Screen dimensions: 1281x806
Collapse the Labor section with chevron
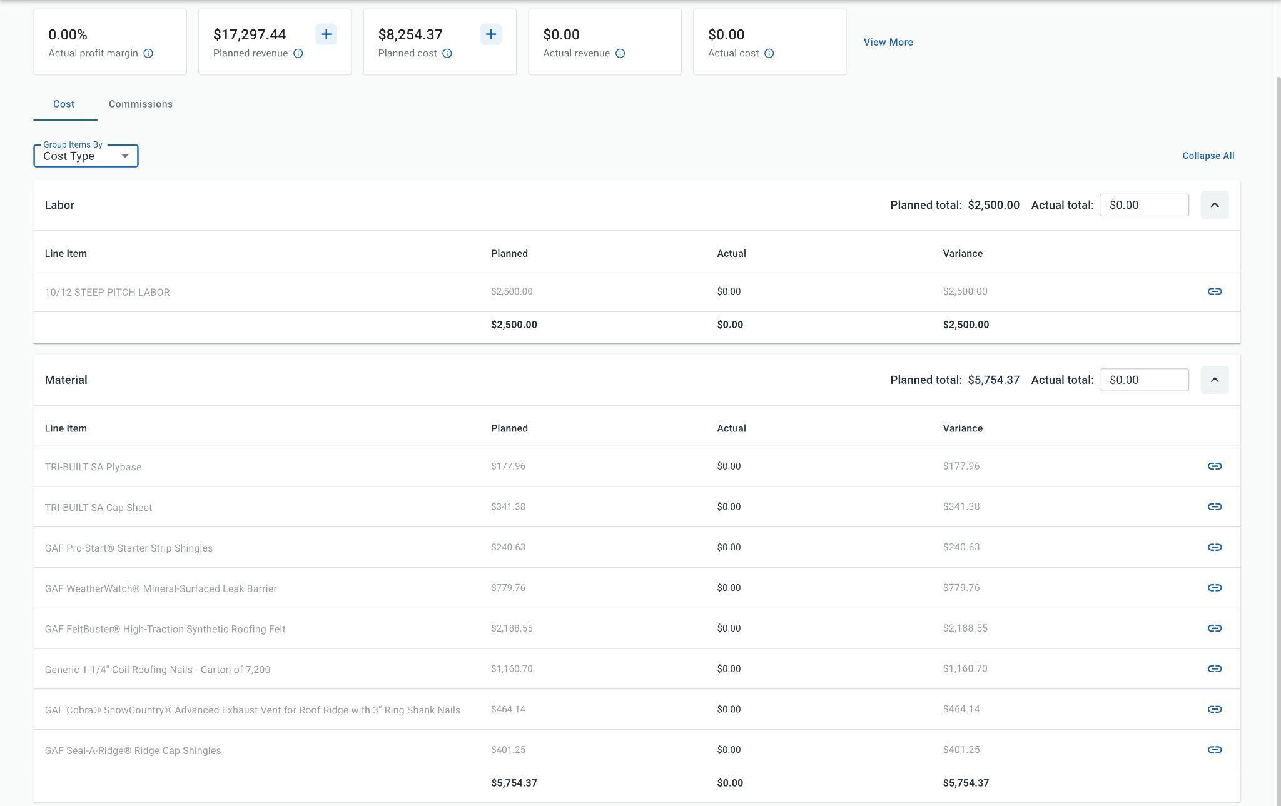tap(1214, 205)
